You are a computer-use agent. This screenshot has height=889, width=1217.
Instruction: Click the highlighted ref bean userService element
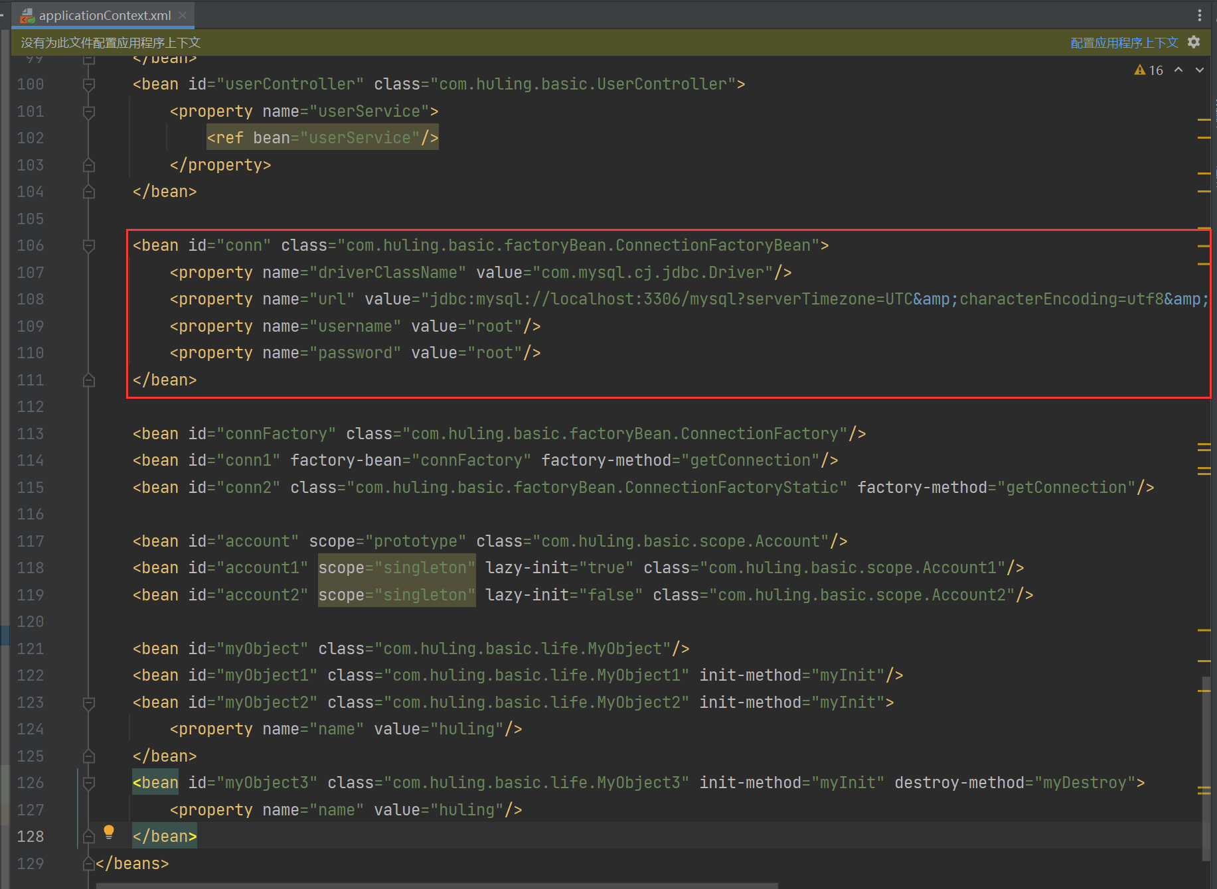[323, 137]
